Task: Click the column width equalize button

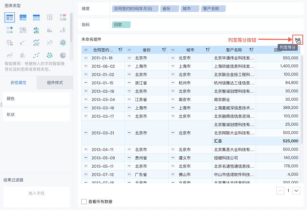Action: [x=298, y=40]
